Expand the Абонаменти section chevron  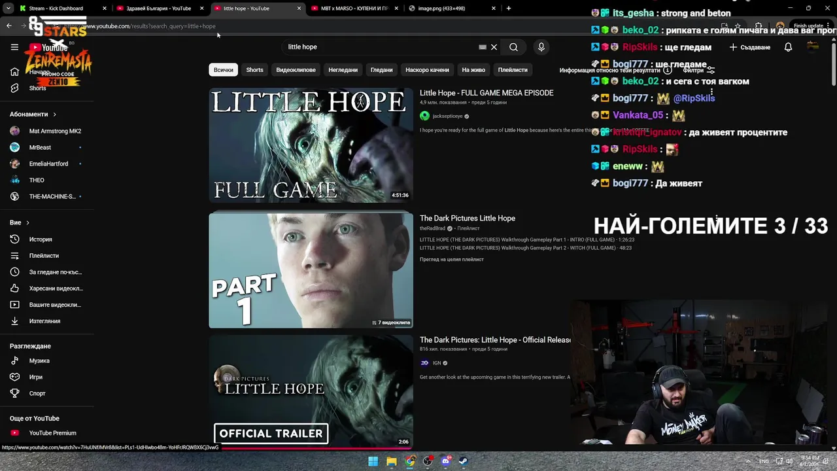coord(54,114)
